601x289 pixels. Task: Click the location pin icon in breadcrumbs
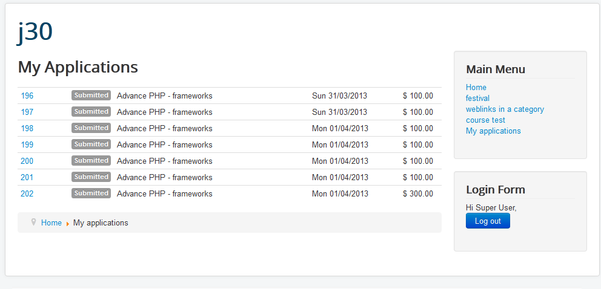(33, 222)
